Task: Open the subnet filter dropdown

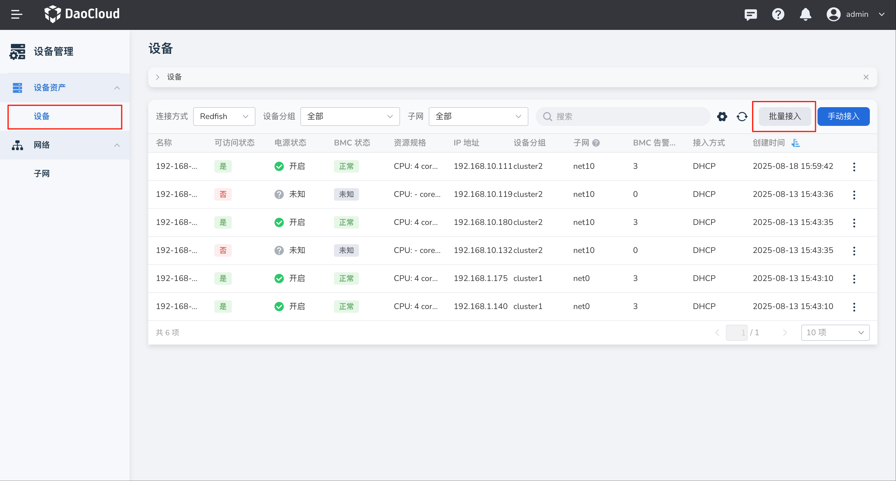Action: point(478,117)
